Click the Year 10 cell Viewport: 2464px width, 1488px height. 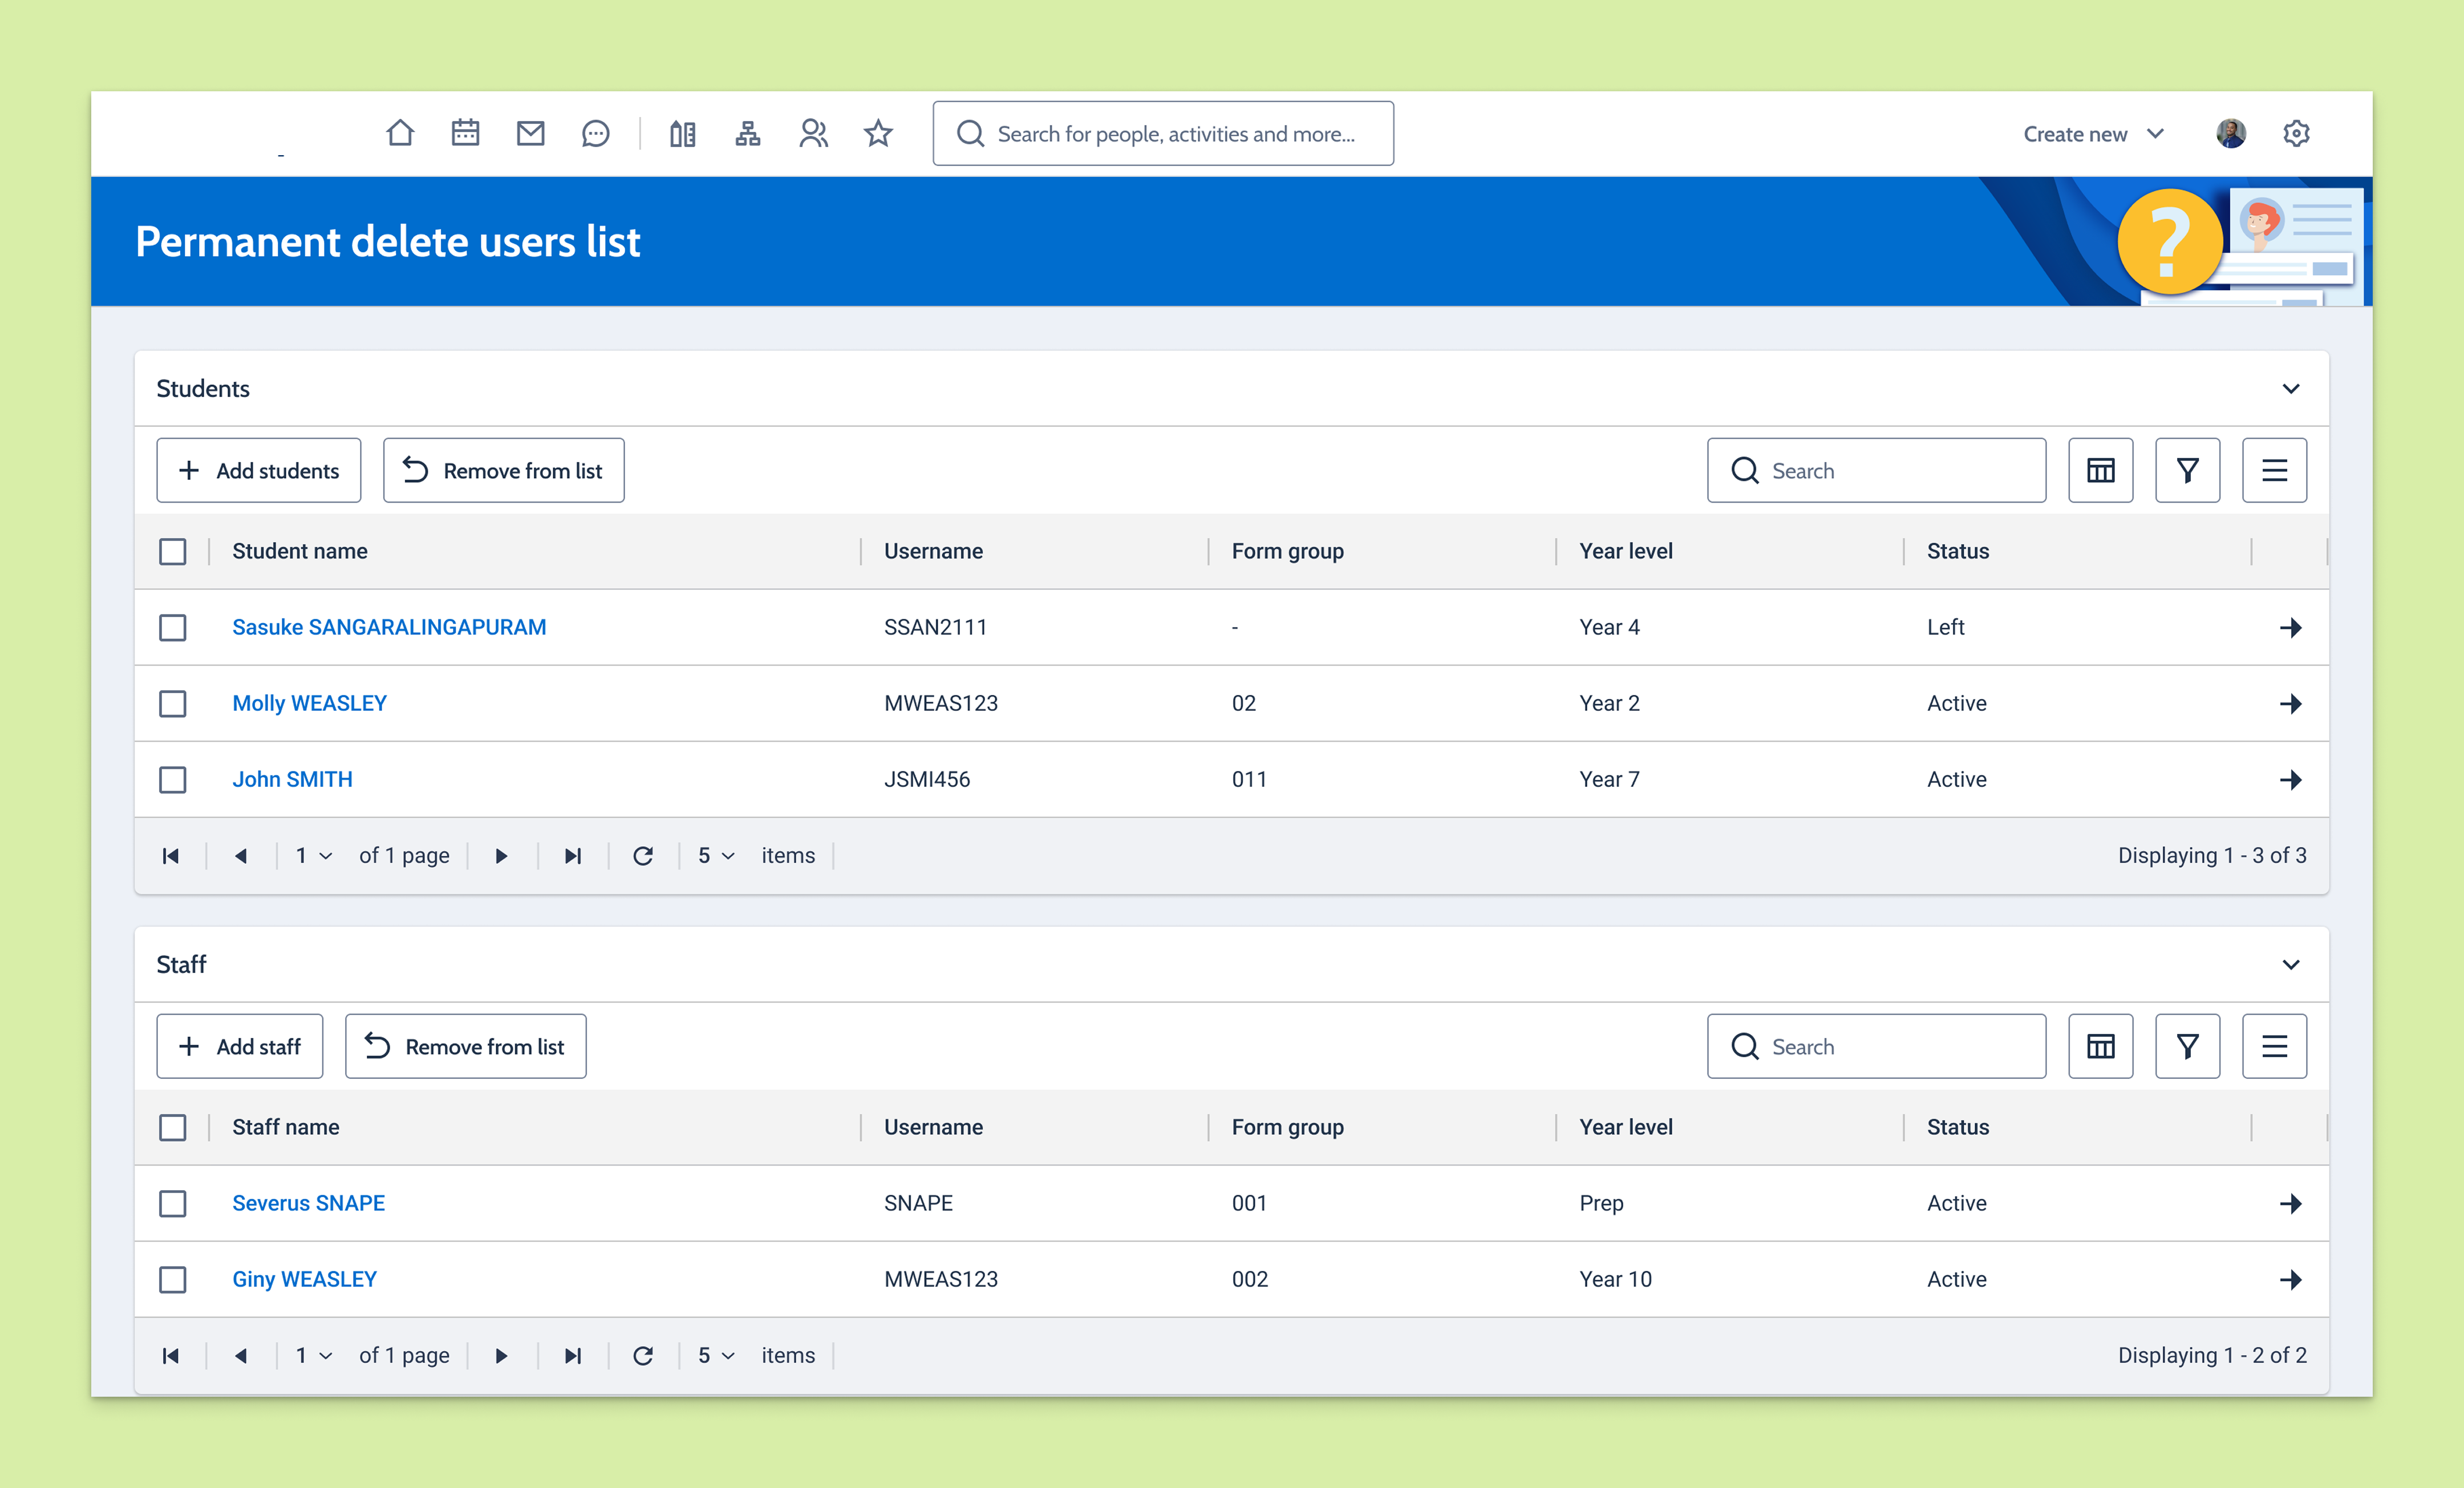pos(1615,1279)
